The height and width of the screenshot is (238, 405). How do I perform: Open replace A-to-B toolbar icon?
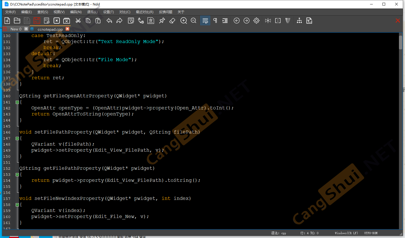pyautogui.click(x=141, y=21)
